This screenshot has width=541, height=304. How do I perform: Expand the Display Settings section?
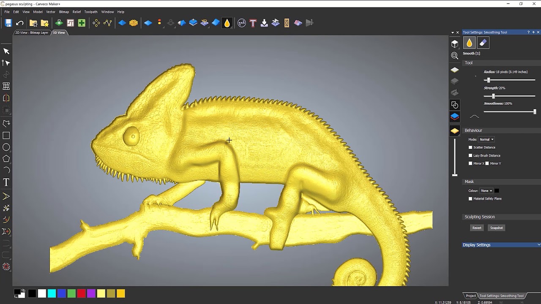(x=502, y=245)
